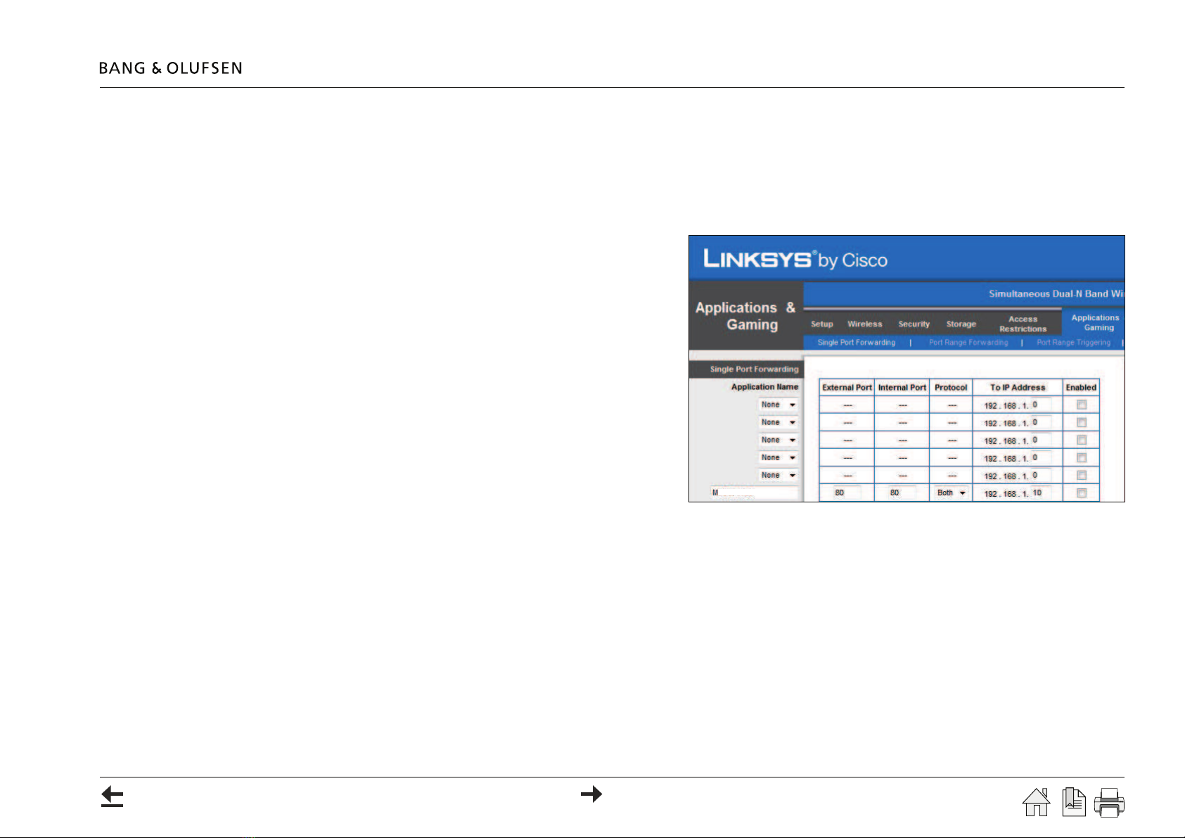Screen dimensions: 1185x838
Task: Click the Simultaneous Dual-N Band banner text
Action: click(x=1056, y=294)
